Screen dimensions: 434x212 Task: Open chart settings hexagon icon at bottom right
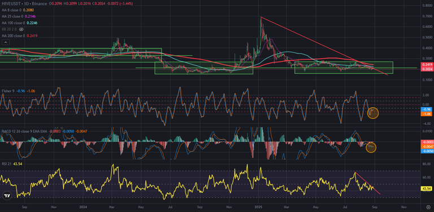coord(428,207)
